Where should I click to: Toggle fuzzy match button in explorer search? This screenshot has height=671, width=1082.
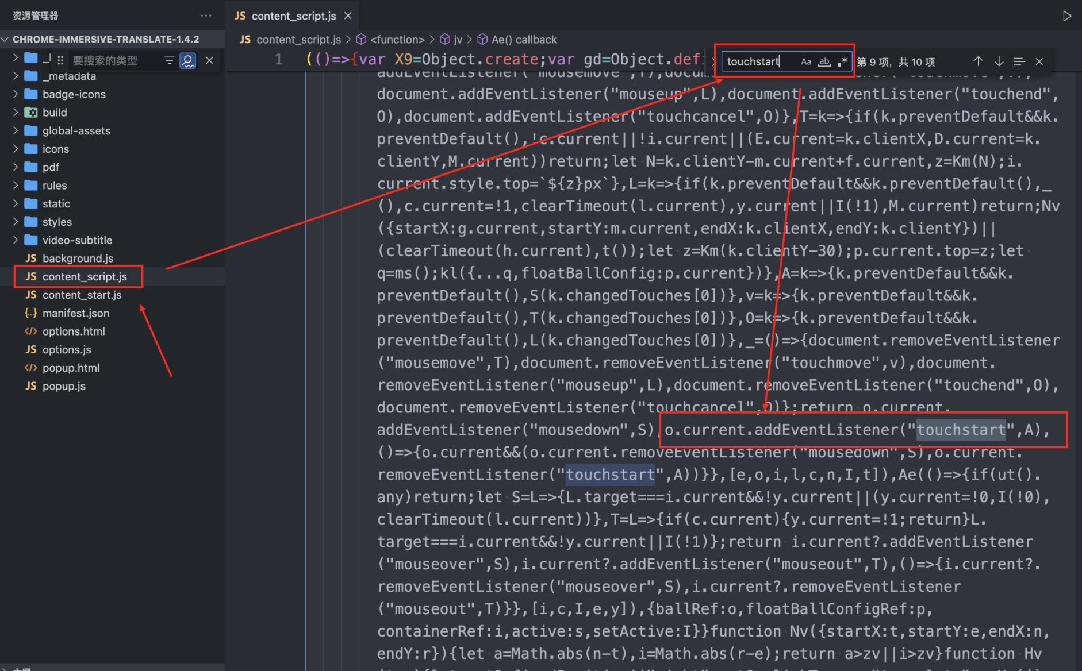(x=188, y=60)
